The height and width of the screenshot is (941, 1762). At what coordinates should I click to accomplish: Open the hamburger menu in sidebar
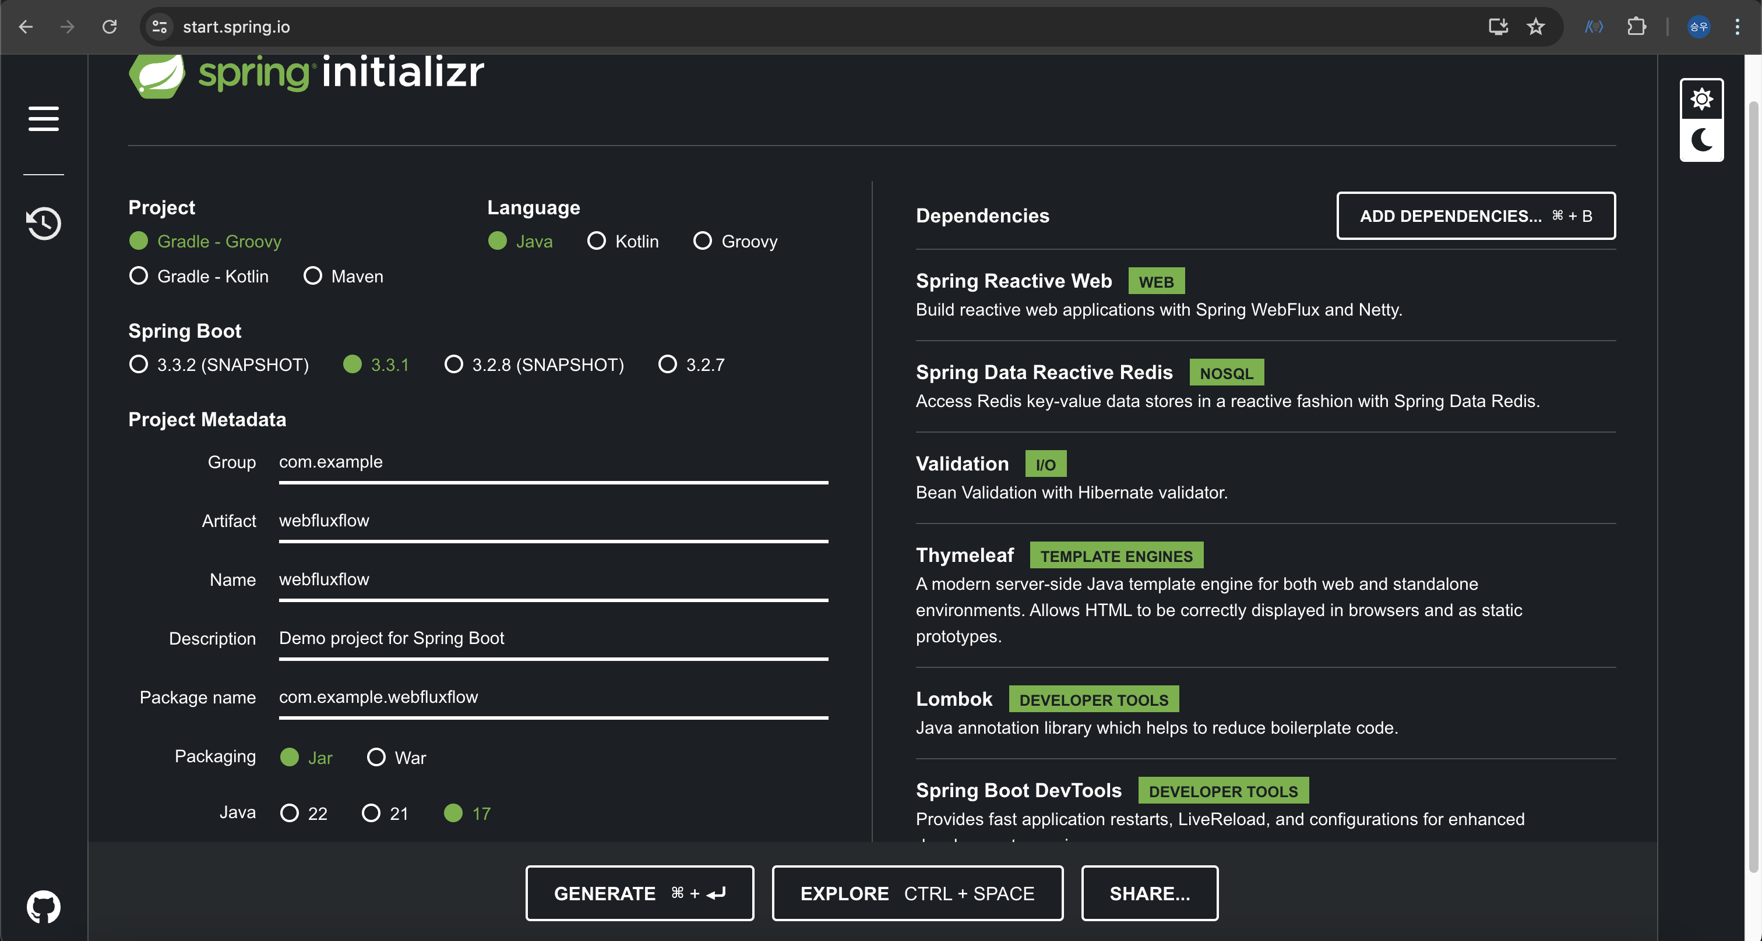click(x=43, y=118)
